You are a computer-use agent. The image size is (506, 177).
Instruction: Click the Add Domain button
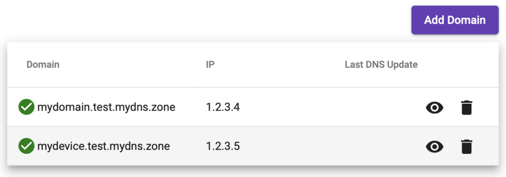pyautogui.click(x=455, y=20)
